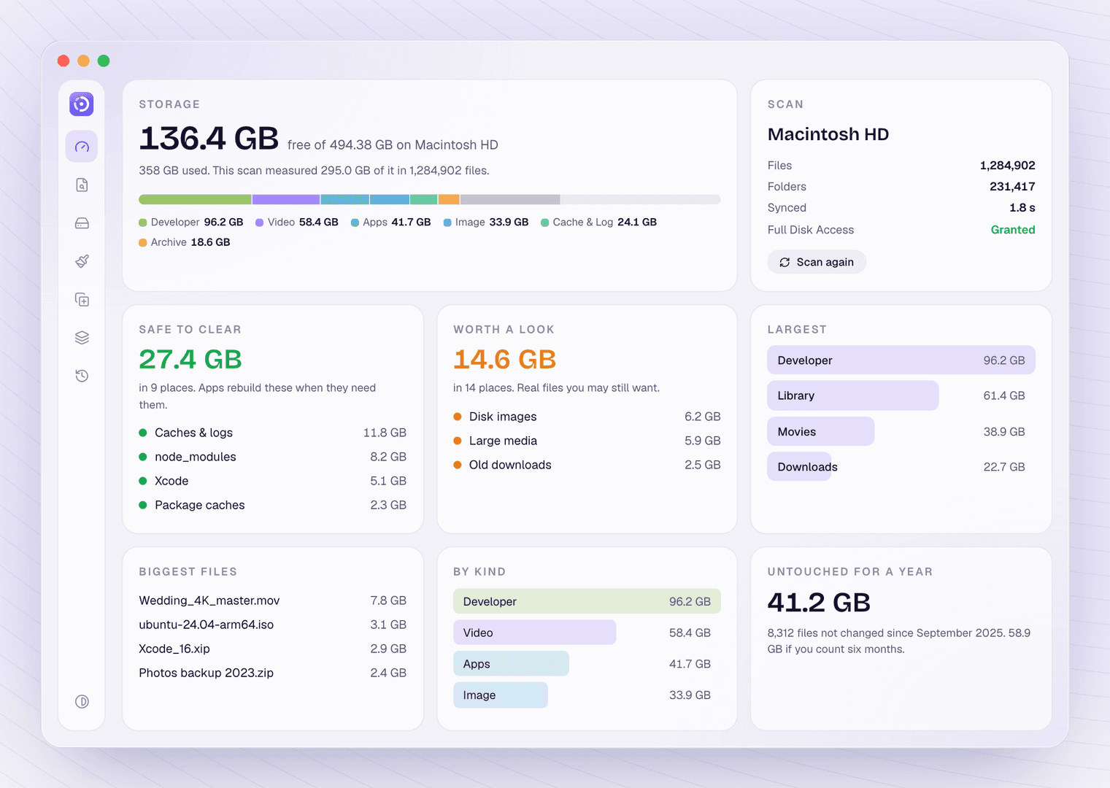Click the Xcode_16.xip file row
The height and width of the screenshot is (788, 1110).
(273, 649)
